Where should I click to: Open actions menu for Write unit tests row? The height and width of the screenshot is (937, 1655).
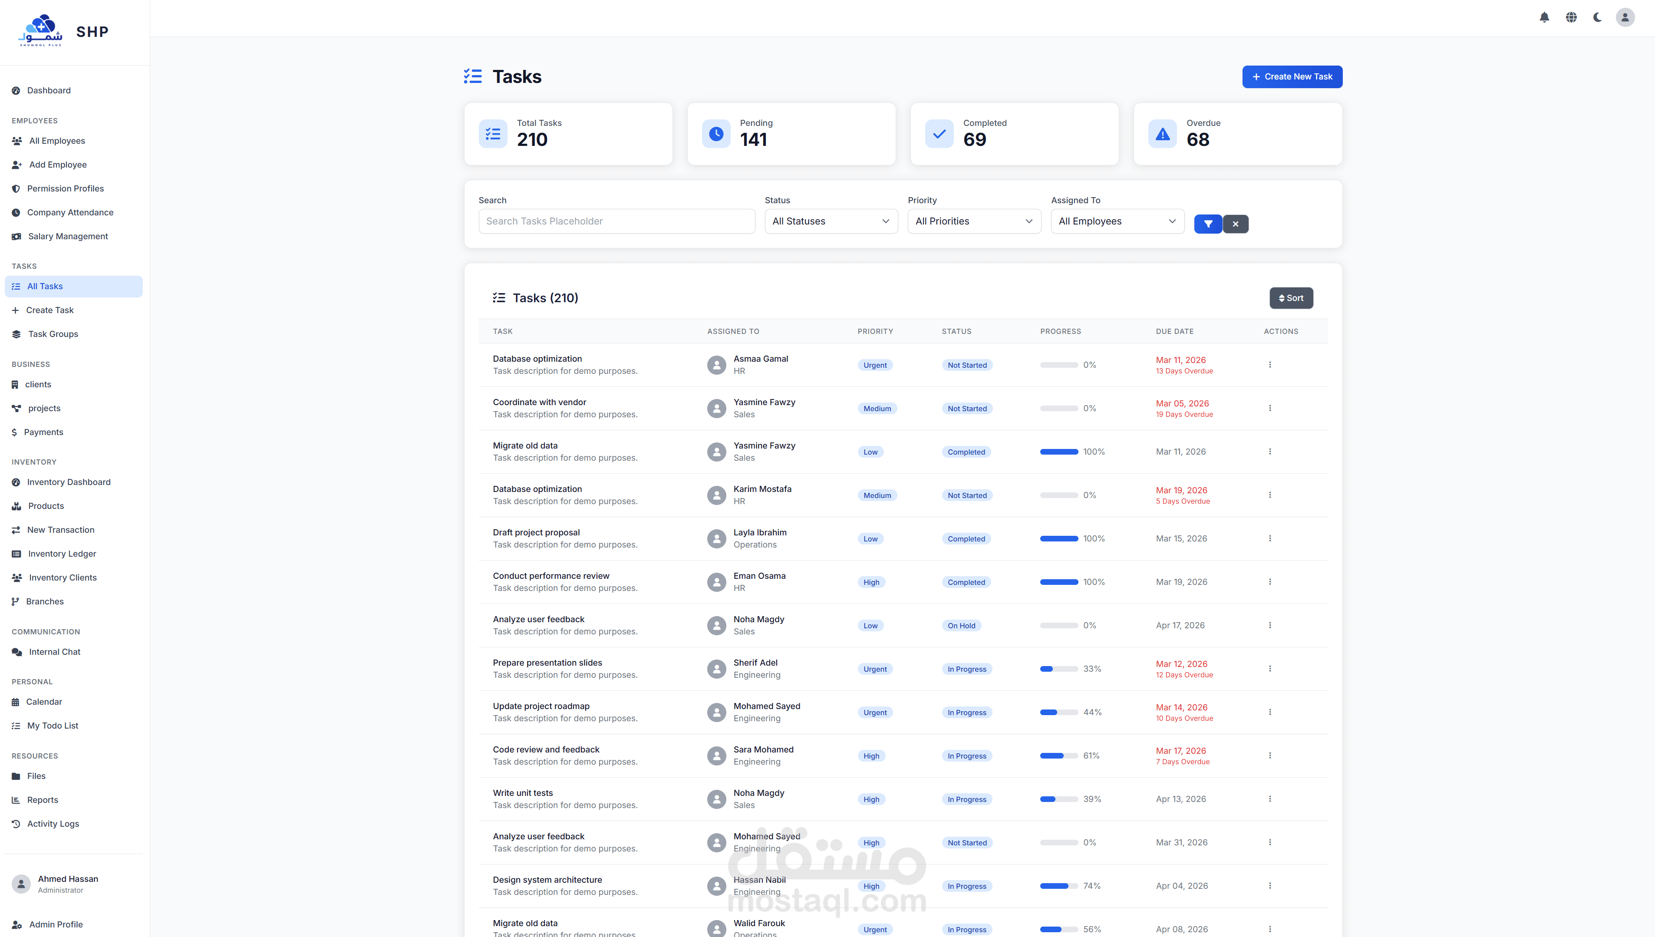1269,798
